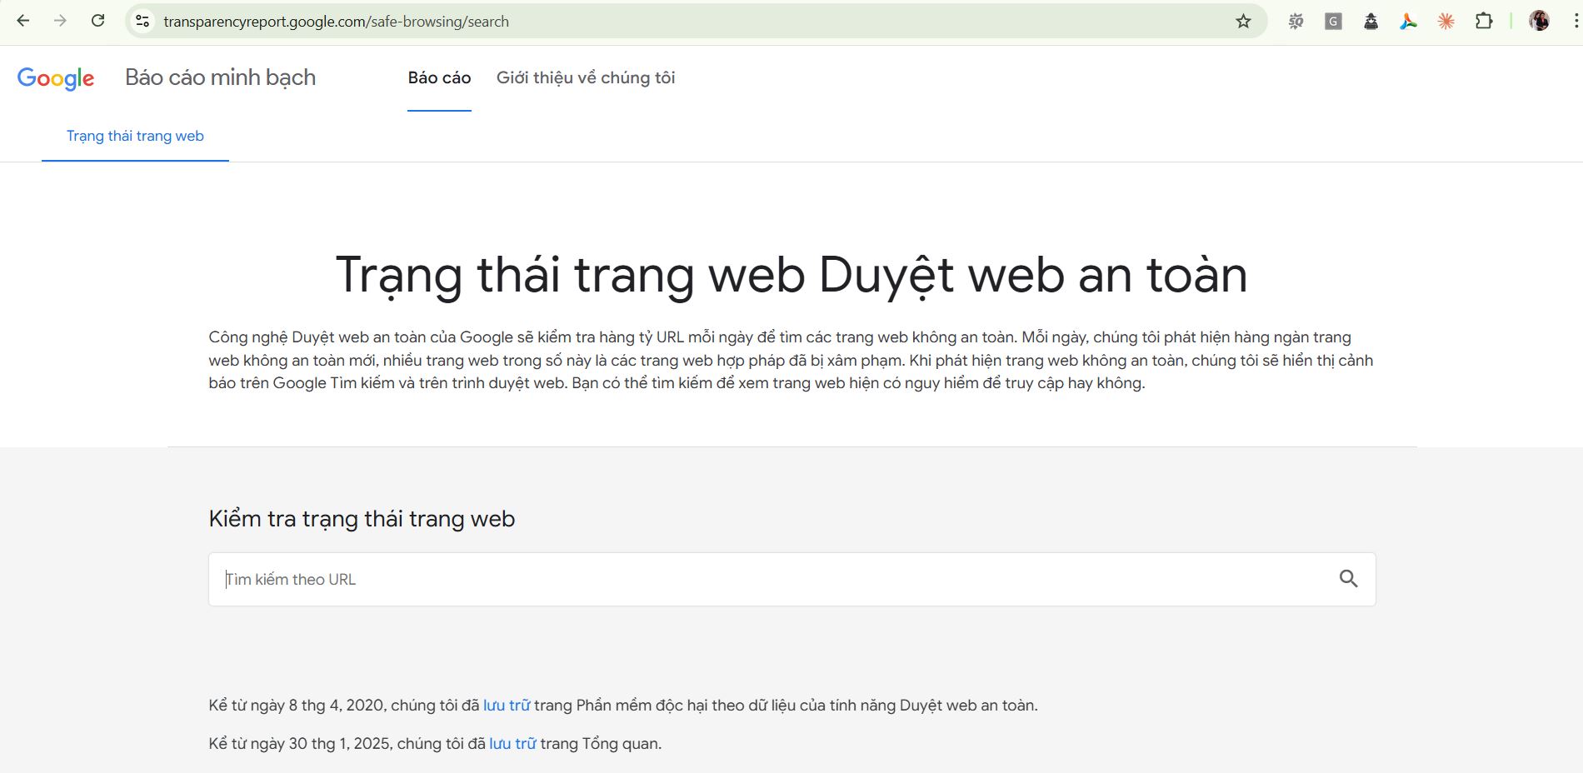
Task: Click the gray G extension icon
Action: pos(1333,21)
